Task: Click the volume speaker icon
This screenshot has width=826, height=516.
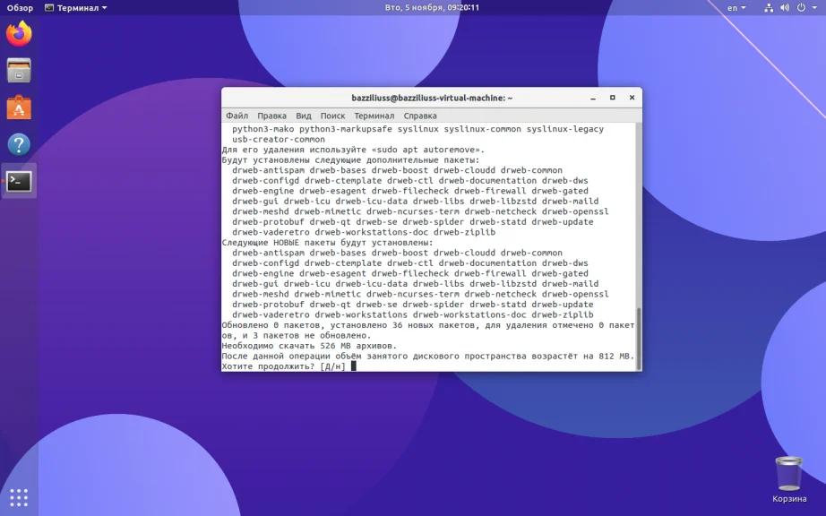Action: coord(785,8)
